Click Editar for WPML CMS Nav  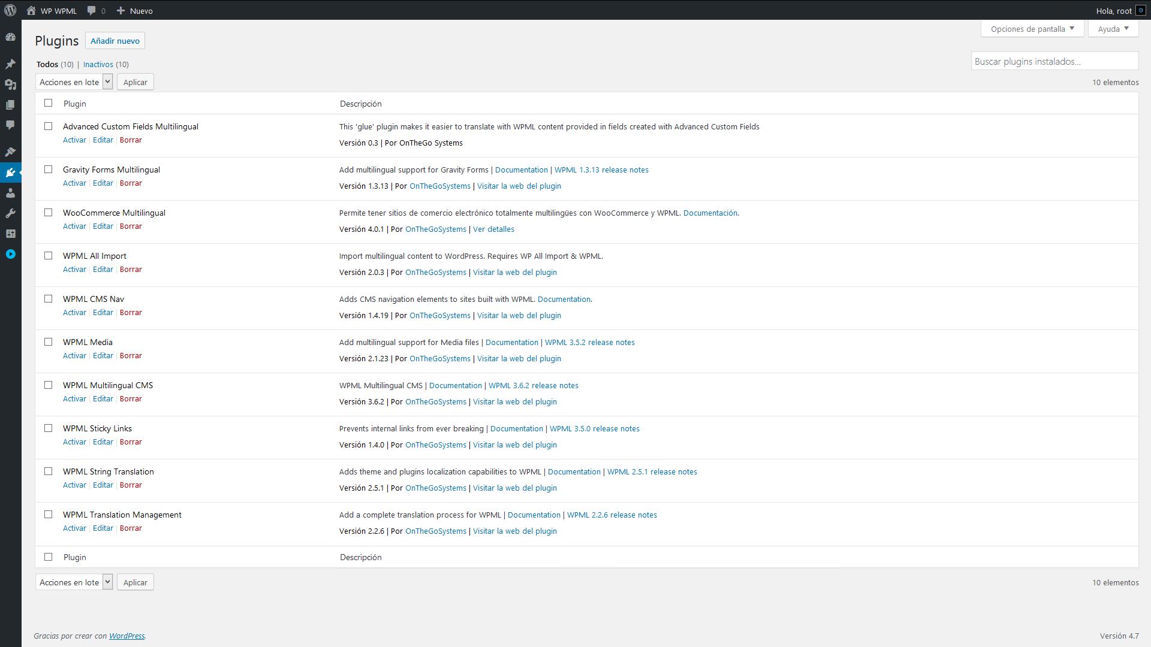point(103,313)
